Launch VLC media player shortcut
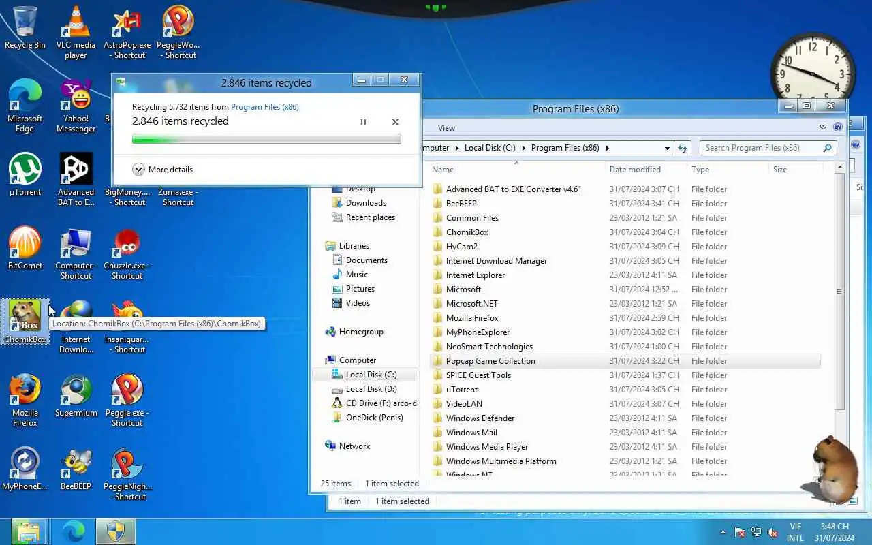 (76, 33)
